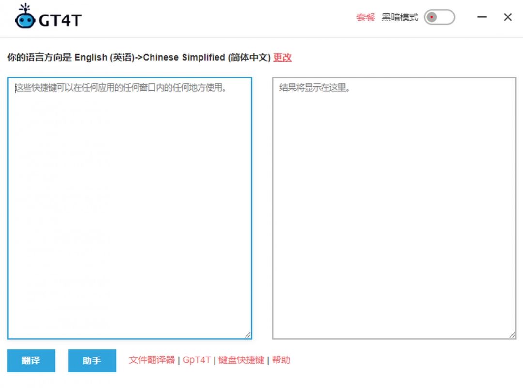The width and height of the screenshot is (523, 388).
Task: Click 更改 to change language direction
Action: 282,57
